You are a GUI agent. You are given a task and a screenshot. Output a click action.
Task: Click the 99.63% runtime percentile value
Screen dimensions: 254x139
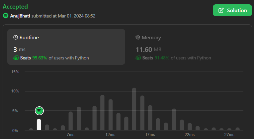click(40, 58)
